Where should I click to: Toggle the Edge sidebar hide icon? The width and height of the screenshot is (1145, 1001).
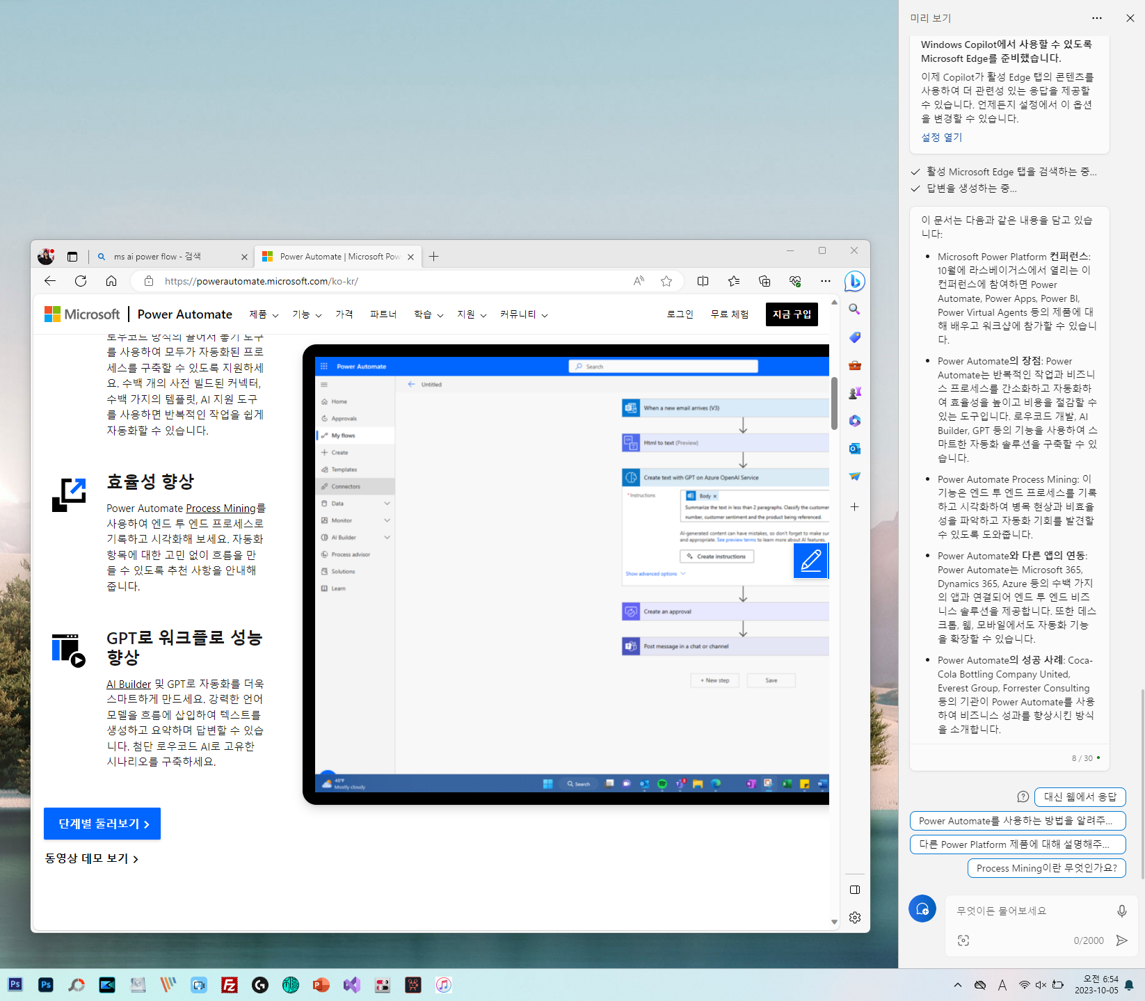click(855, 890)
